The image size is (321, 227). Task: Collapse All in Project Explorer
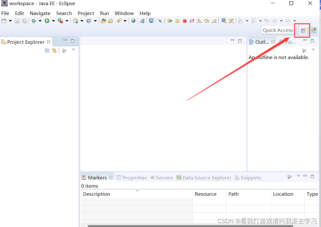pos(47,50)
